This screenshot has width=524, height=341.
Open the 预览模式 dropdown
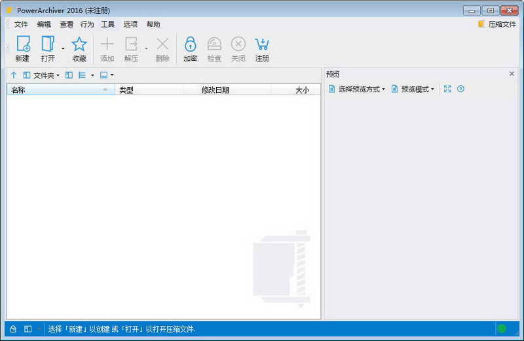pos(413,89)
